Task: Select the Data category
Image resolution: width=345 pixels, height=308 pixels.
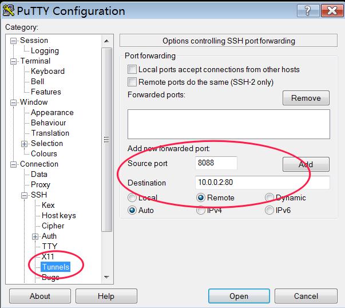Action: click(39, 175)
